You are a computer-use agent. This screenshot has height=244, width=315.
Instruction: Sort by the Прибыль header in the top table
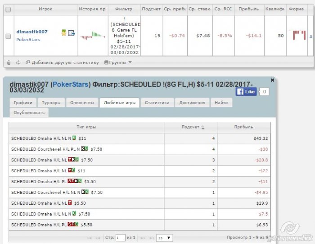[x=249, y=9]
